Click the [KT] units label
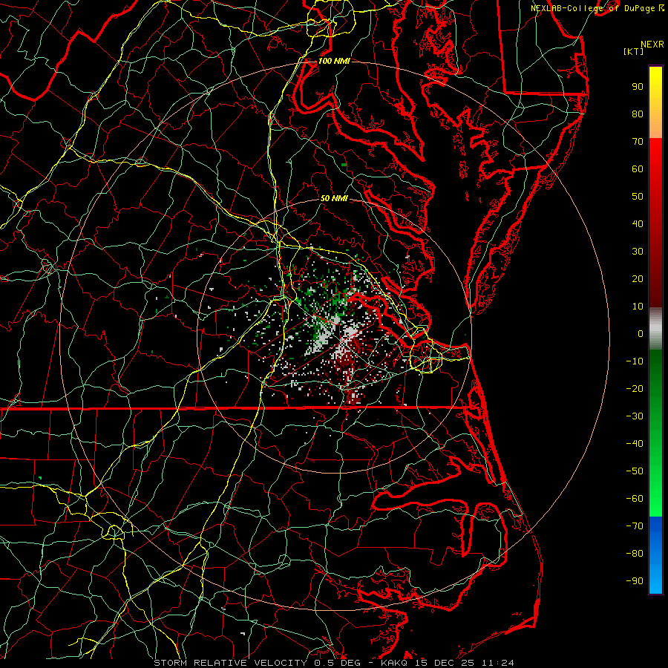Image resolution: width=668 pixels, height=668 pixels. click(634, 51)
